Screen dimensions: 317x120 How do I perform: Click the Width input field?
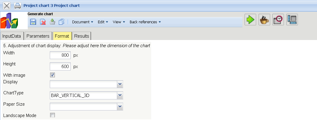click(60, 55)
